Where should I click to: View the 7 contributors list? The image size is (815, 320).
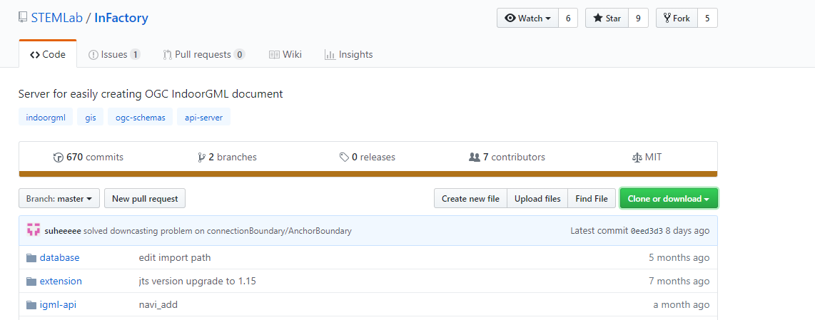tap(507, 157)
